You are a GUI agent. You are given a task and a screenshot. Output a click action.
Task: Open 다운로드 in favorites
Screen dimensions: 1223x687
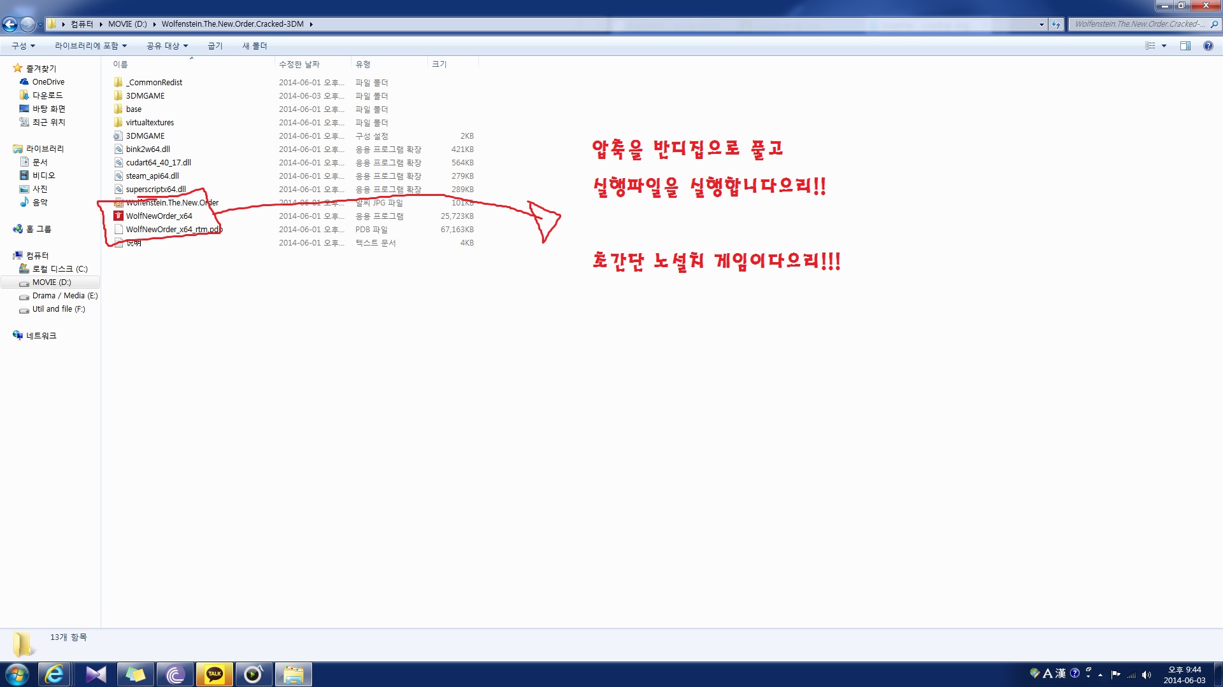(47, 95)
